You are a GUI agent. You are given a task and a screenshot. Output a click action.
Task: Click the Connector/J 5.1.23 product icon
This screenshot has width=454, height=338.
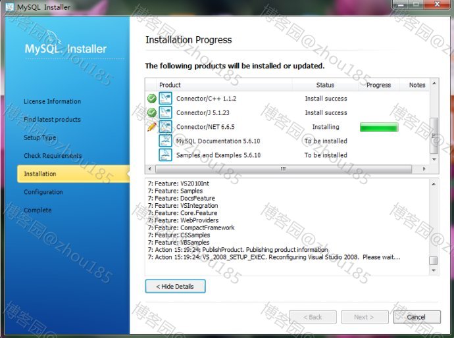click(x=165, y=112)
